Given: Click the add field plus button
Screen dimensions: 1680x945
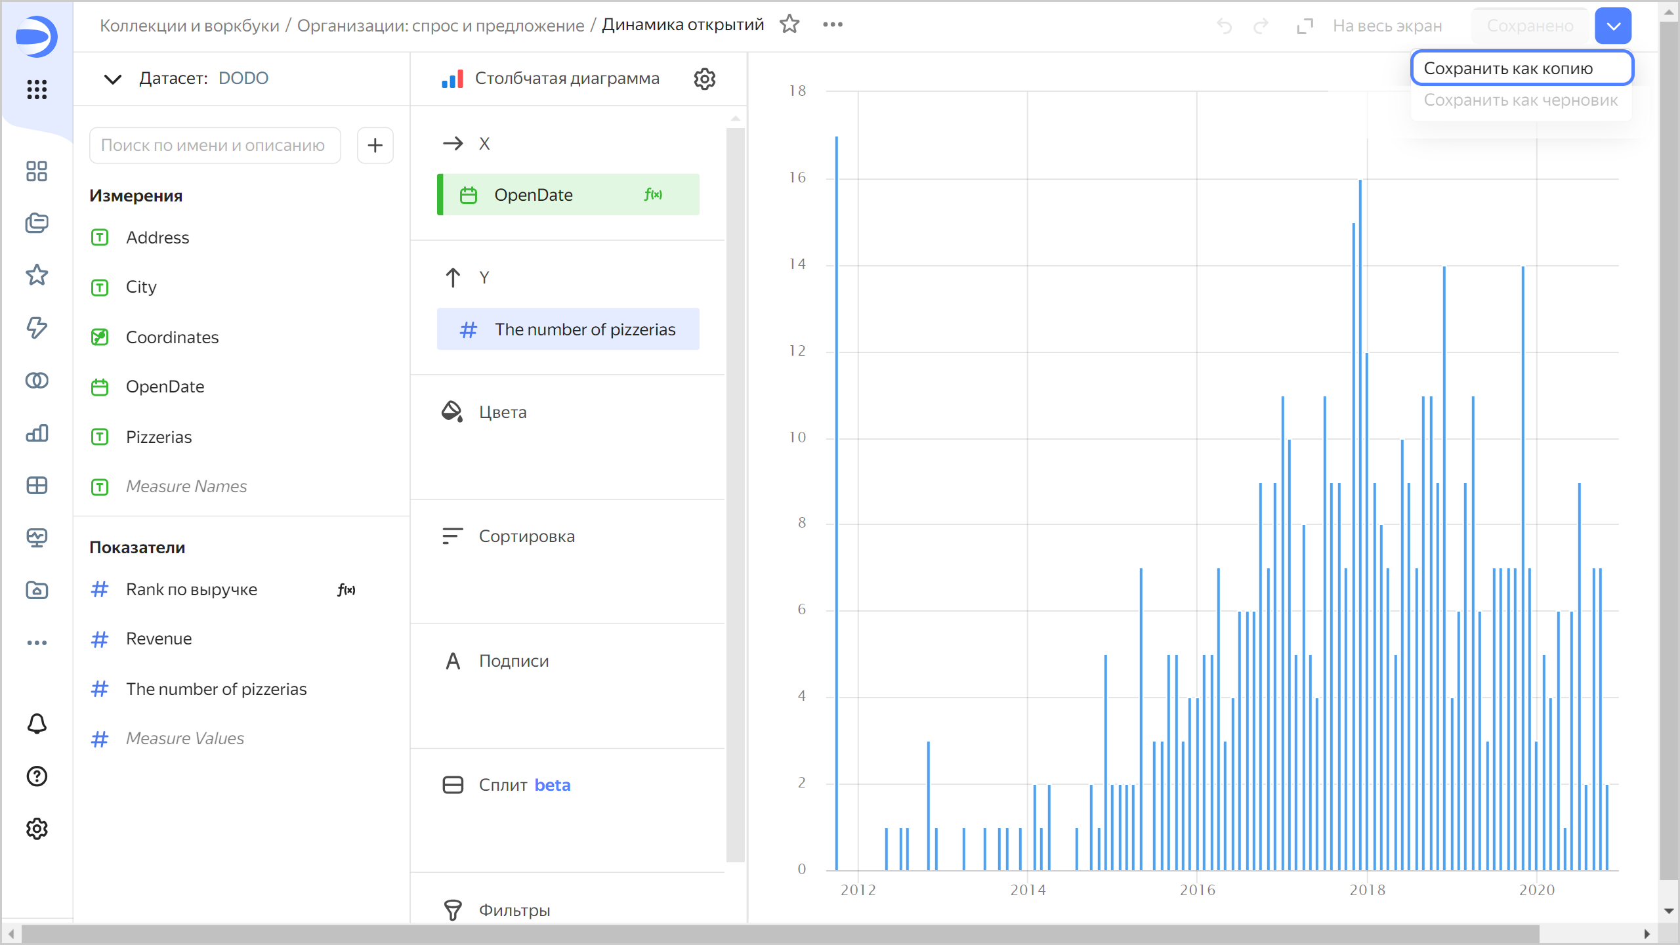Looking at the screenshot, I should click(x=375, y=145).
